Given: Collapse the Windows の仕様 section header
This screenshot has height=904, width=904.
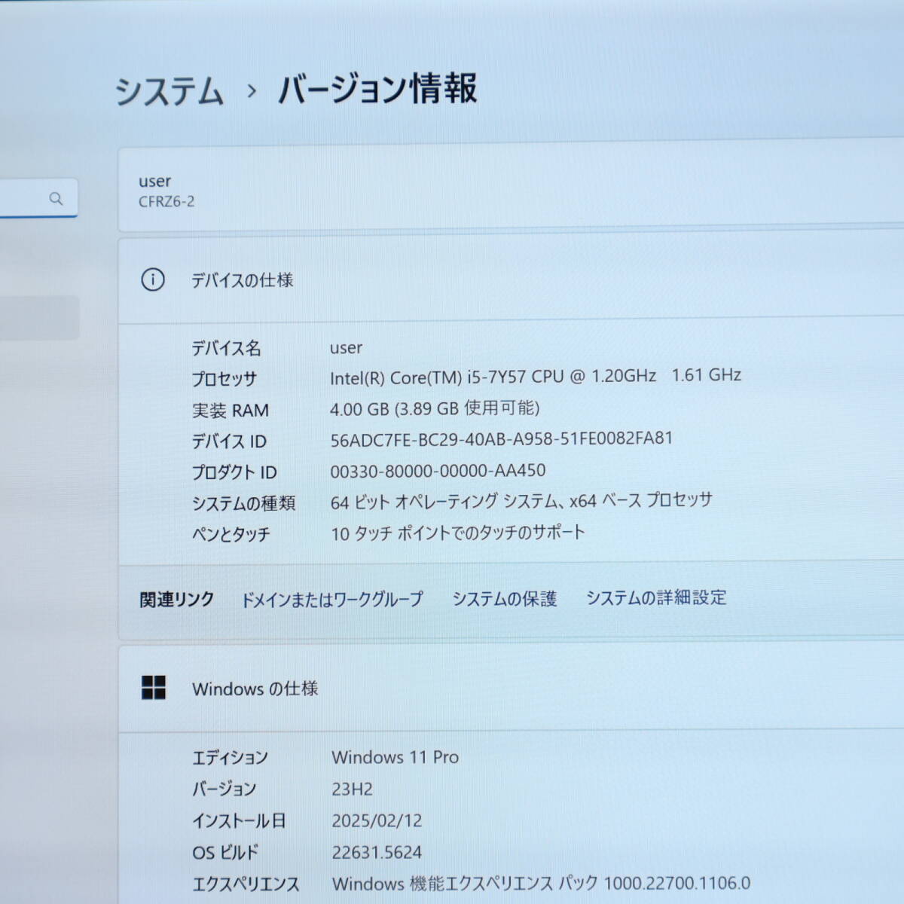Looking at the screenshot, I should click(x=511, y=689).
